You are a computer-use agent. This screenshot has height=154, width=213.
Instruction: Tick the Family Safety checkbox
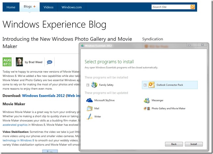coord(87,85)
